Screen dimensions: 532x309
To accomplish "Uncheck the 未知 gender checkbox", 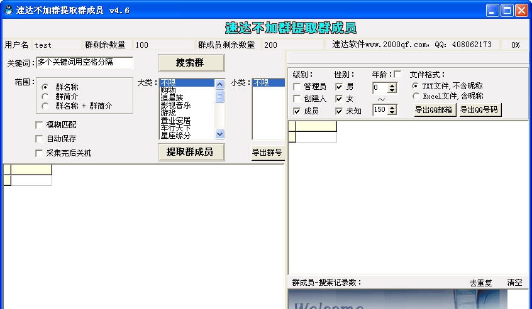I will pos(338,111).
